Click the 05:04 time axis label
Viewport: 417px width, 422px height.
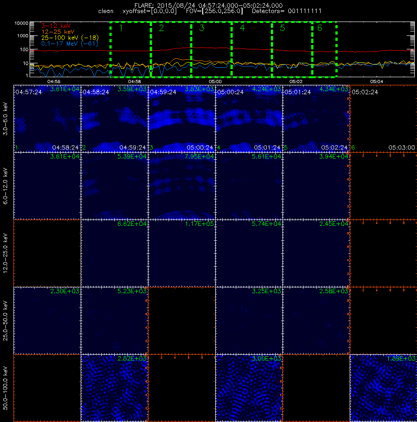pos(376,81)
